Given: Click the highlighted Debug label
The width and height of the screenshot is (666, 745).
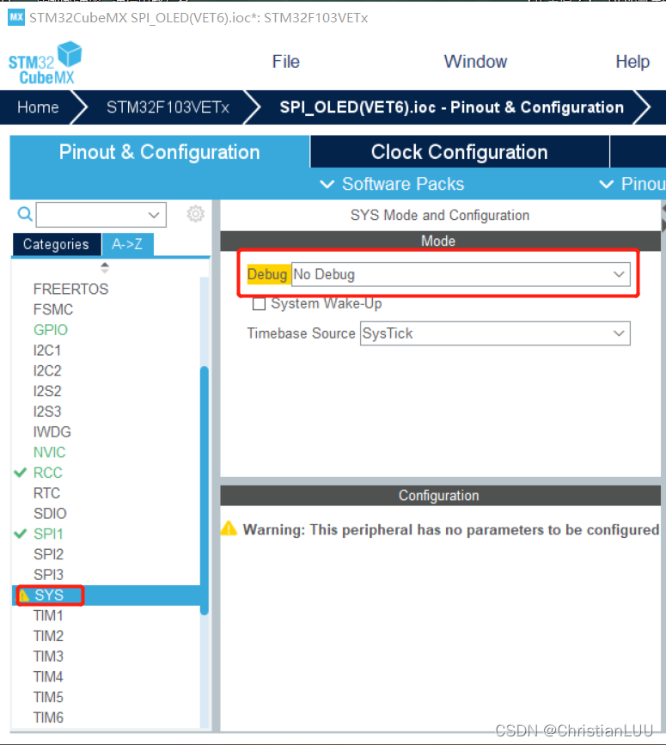Looking at the screenshot, I should (x=267, y=275).
